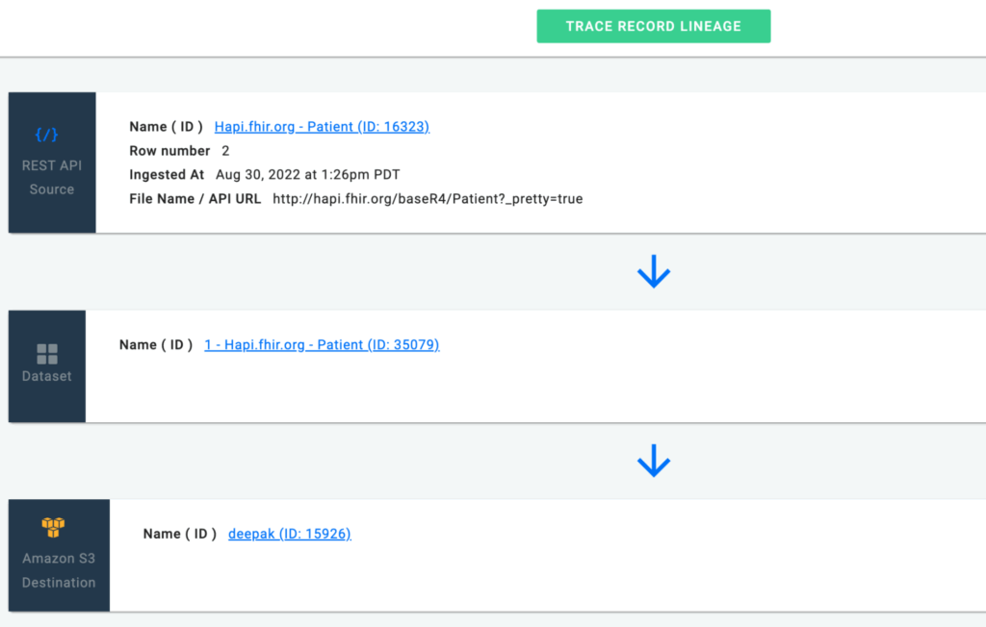986x627 pixels.
Task: Click the Name ( ID ) label in Source card
Action: click(x=166, y=126)
